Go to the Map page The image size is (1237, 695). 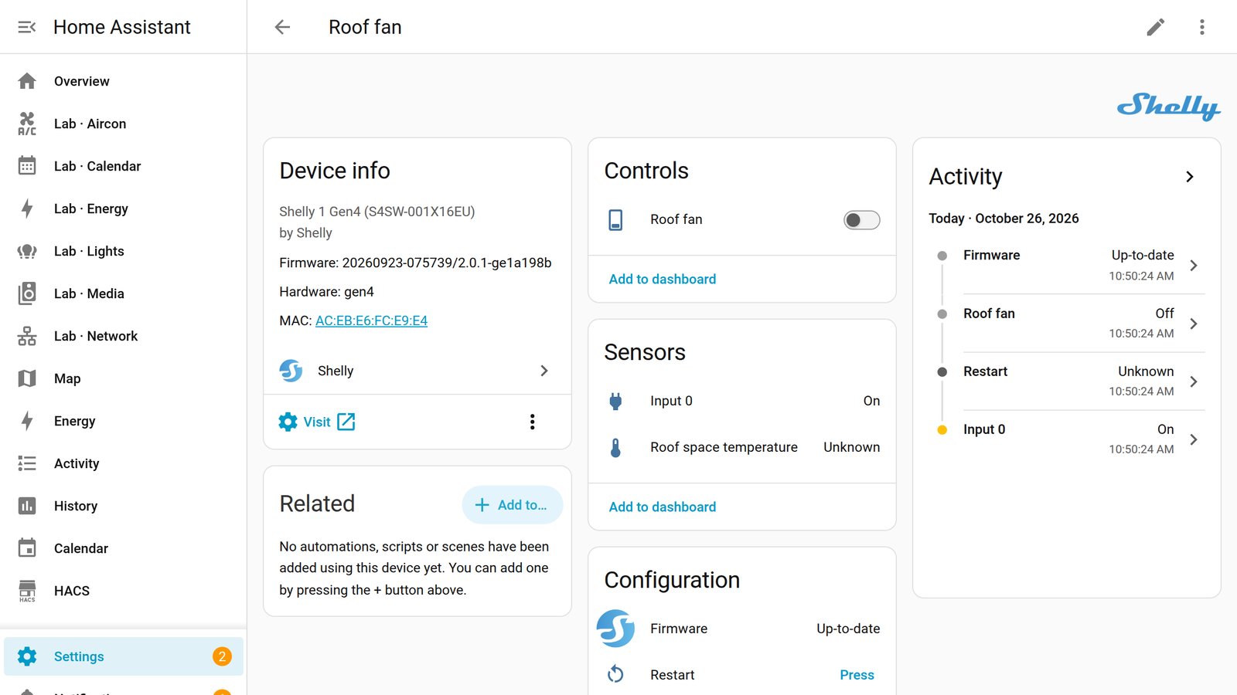tap(124, 378)
